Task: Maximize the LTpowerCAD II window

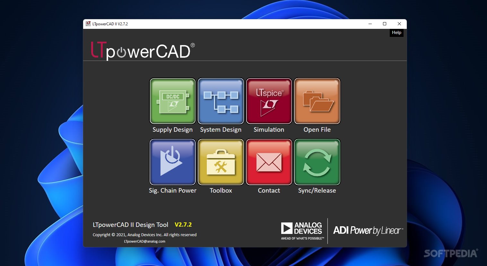Action: 385,24
